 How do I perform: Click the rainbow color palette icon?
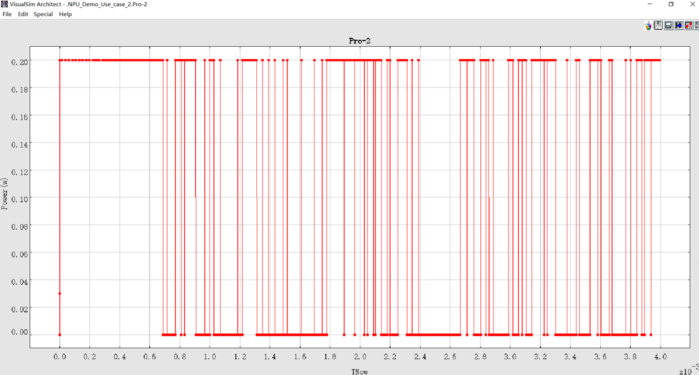click(x=648, y=26)
